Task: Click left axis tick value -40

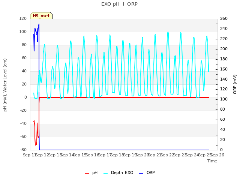Action: tap(23, 123)
